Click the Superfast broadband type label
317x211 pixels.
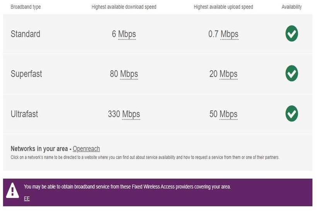(26, 74)
